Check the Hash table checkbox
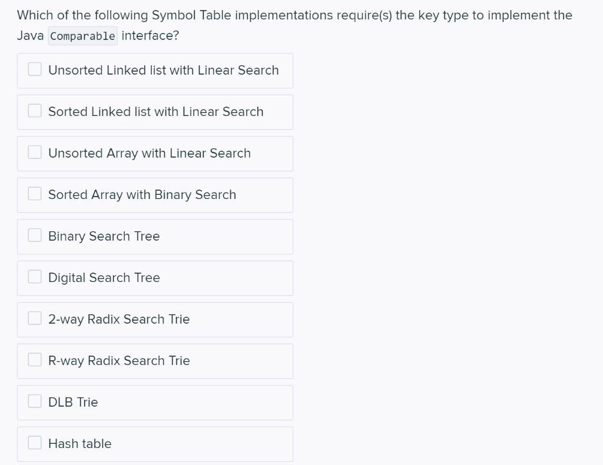 35,443
